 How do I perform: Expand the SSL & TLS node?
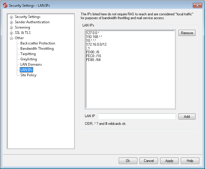(x=12, y=33)
